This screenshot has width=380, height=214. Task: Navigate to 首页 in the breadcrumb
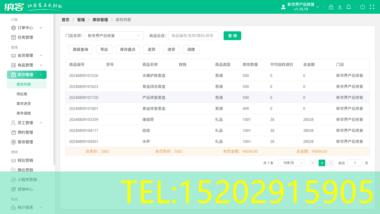tap(65, 20)
